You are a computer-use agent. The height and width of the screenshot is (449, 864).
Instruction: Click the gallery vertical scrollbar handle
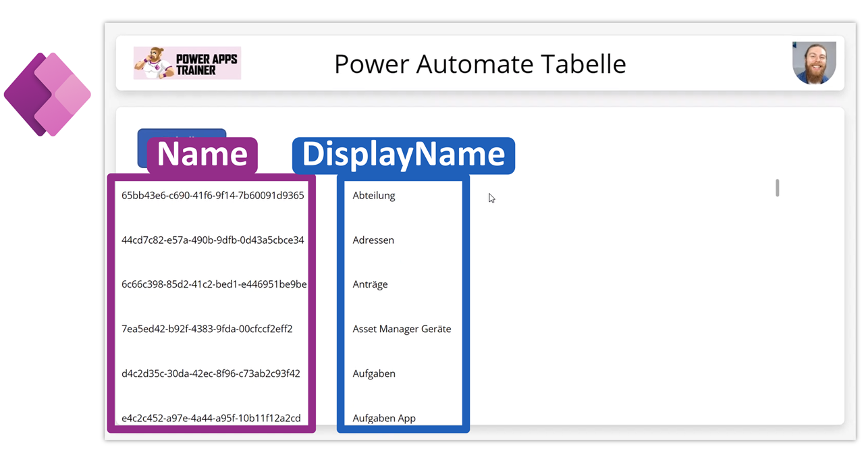coord(778,188)
